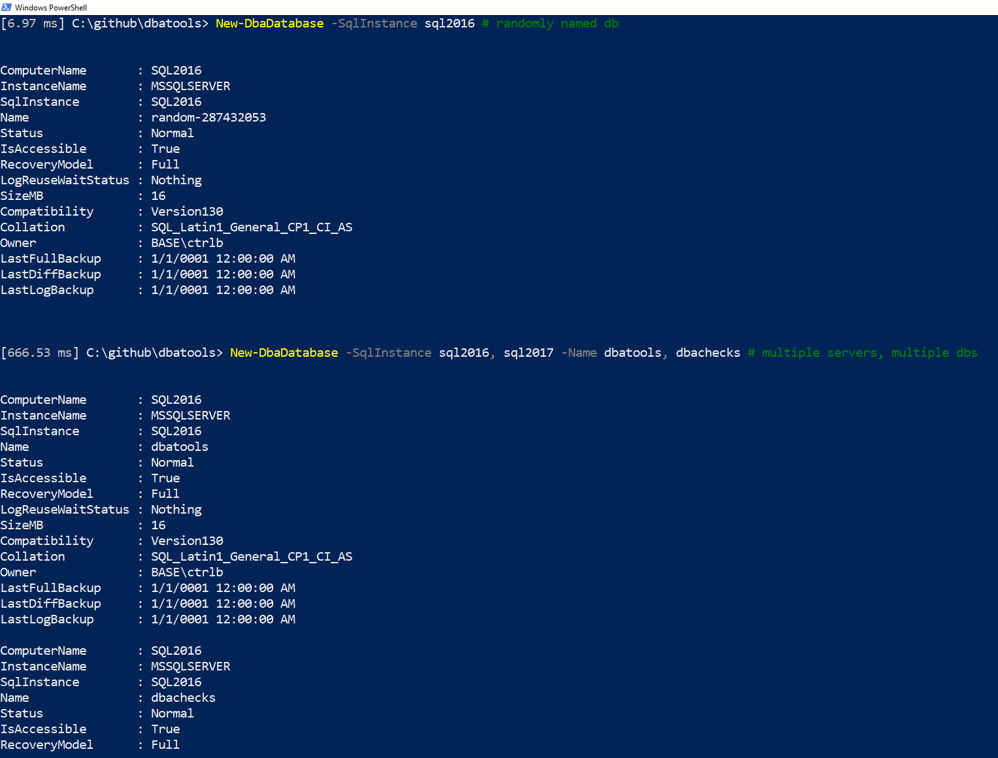Image resolution: width=998 pixels, height=758 pixels.
Task: Click '# multiple servers, multiple dbs' comment
Action: pyautogui.click(x=863, y=353)
